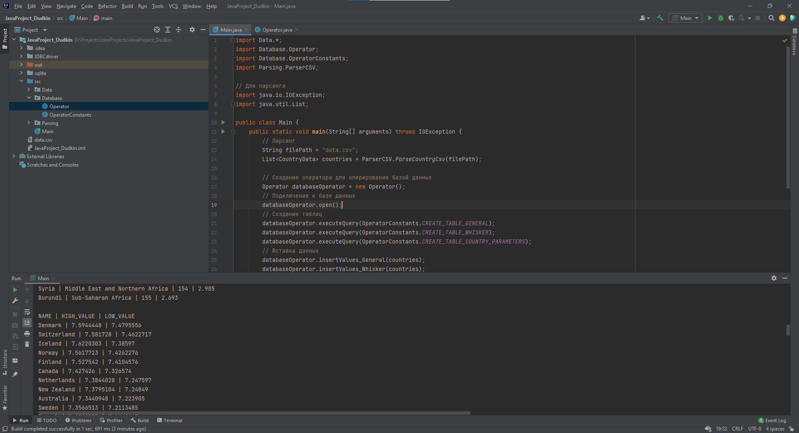799x433 pixels.
Task: Toggle scroll to end of console
Action: point(27,323)
